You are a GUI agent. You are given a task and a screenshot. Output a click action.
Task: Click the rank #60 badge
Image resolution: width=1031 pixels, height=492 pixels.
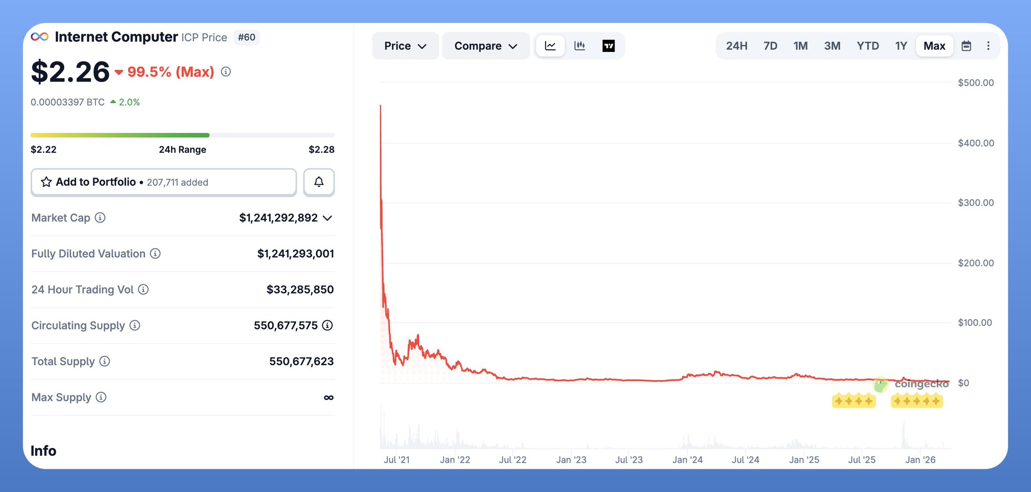click(247, 37)
